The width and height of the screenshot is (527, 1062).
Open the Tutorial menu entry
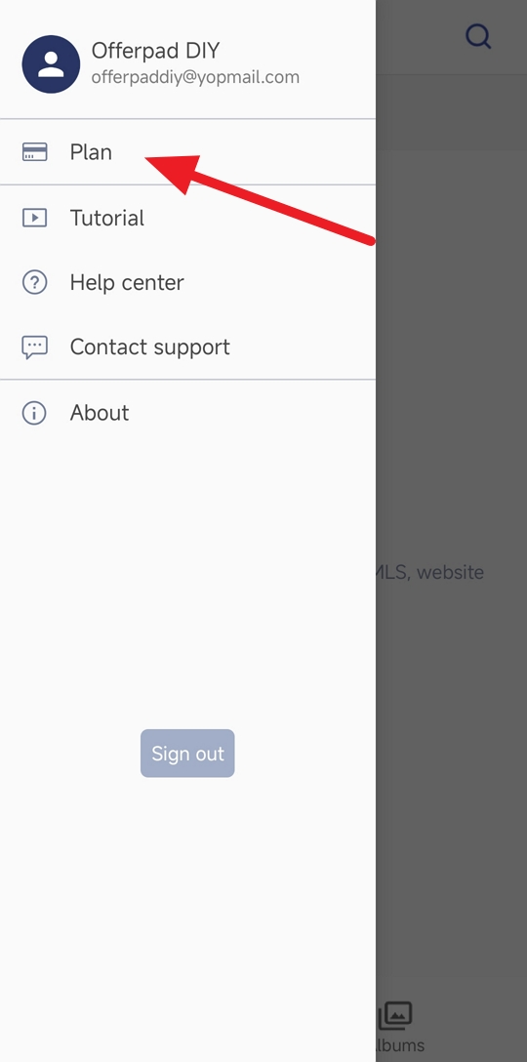(187, 218)
